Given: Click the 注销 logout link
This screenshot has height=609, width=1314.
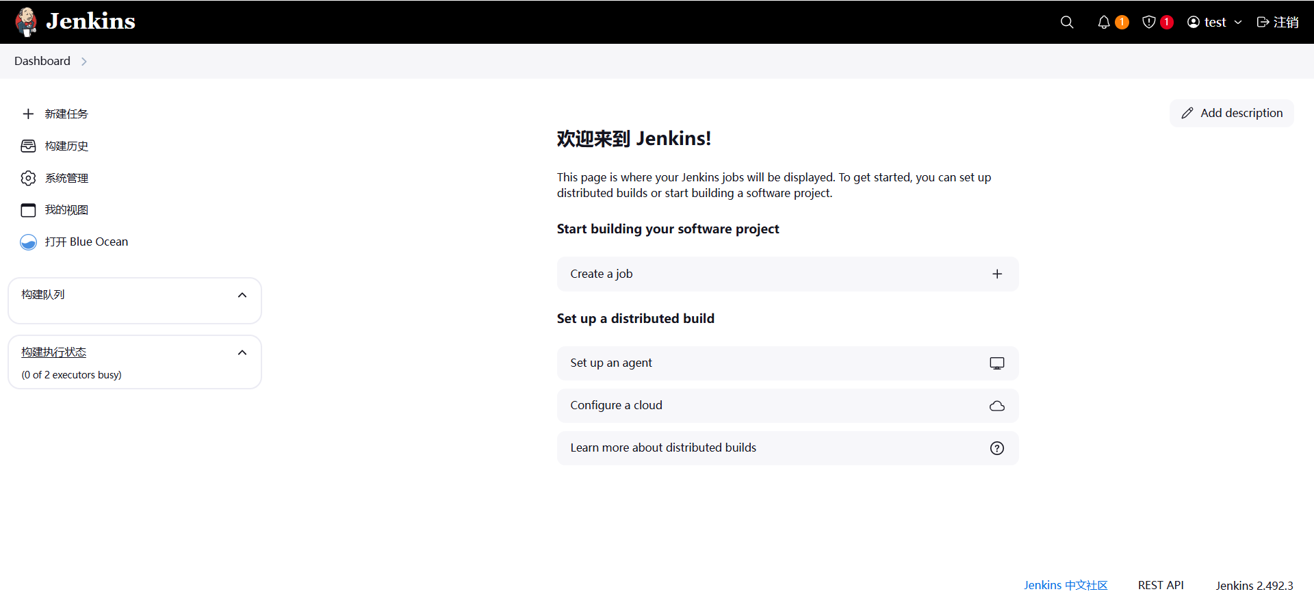Looking at the screenshot, I should (x=1286, y=22).
